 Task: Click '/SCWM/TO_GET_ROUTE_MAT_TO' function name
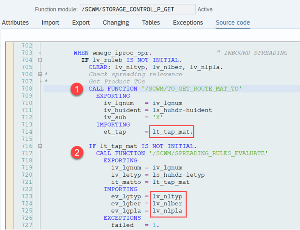tap(192, 89)
